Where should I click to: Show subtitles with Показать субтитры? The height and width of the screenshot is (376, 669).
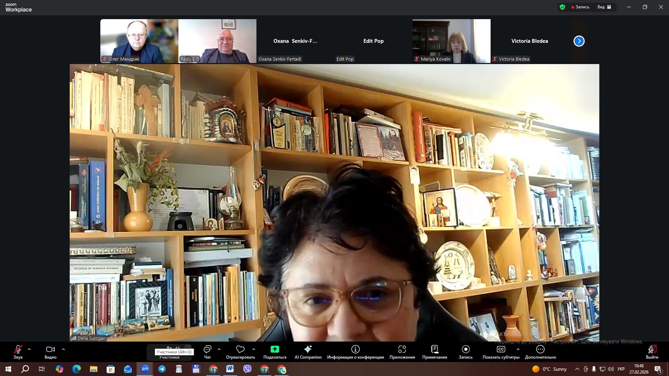coord(501,349)
